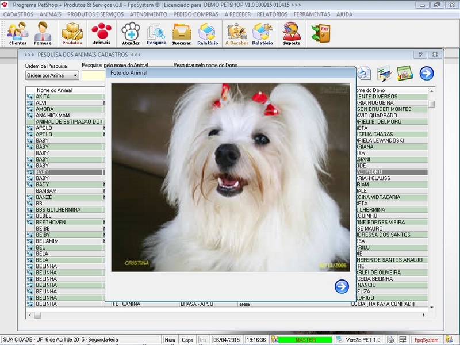This screenshot has width=460, height=345.
Task: Select the AKITA row in list
Action: (x=63, y=97)
